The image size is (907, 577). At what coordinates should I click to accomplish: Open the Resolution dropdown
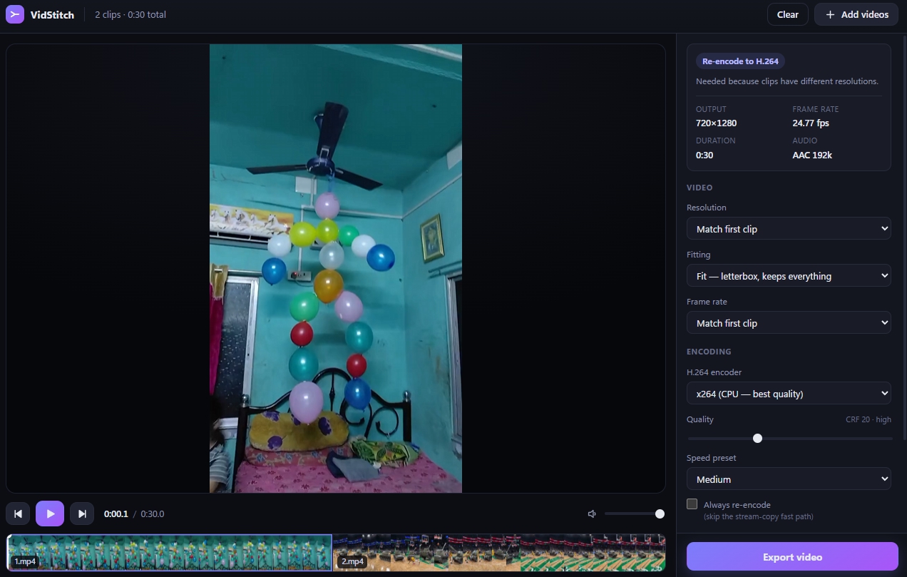pos(789,229)
